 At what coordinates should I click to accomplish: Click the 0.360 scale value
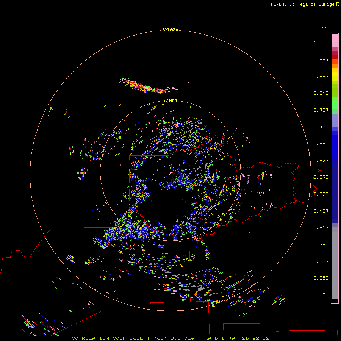coord(321,245)
